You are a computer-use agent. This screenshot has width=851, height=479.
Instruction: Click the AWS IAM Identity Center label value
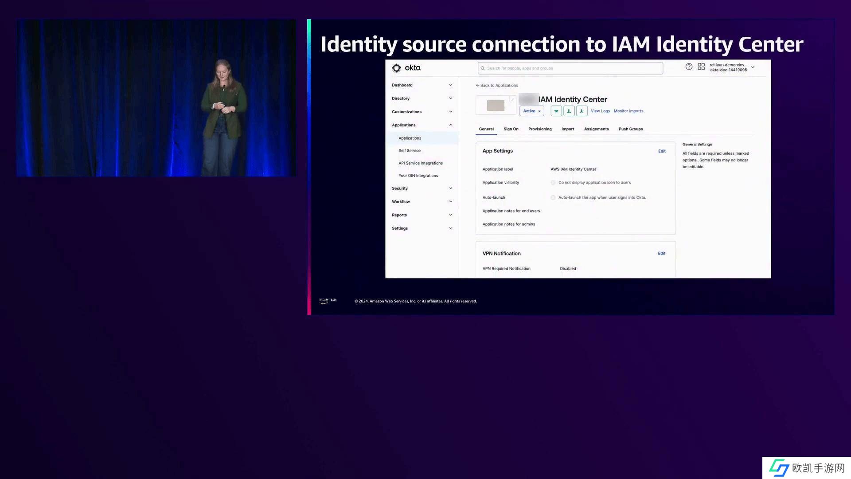click(x=574, y=169)
